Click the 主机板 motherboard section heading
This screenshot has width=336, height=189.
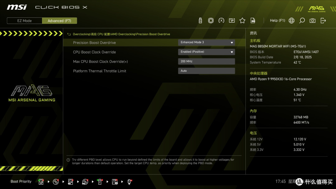click(x=255, y=40)
